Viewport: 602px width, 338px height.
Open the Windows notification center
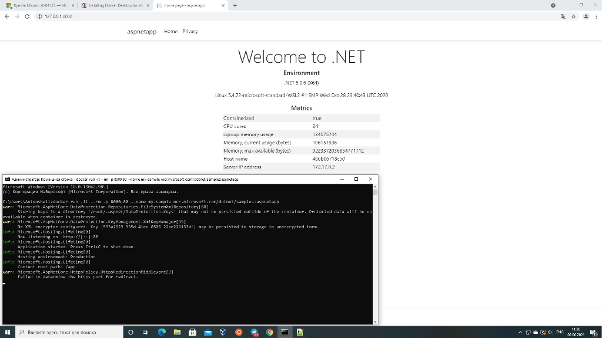[593, 332]
